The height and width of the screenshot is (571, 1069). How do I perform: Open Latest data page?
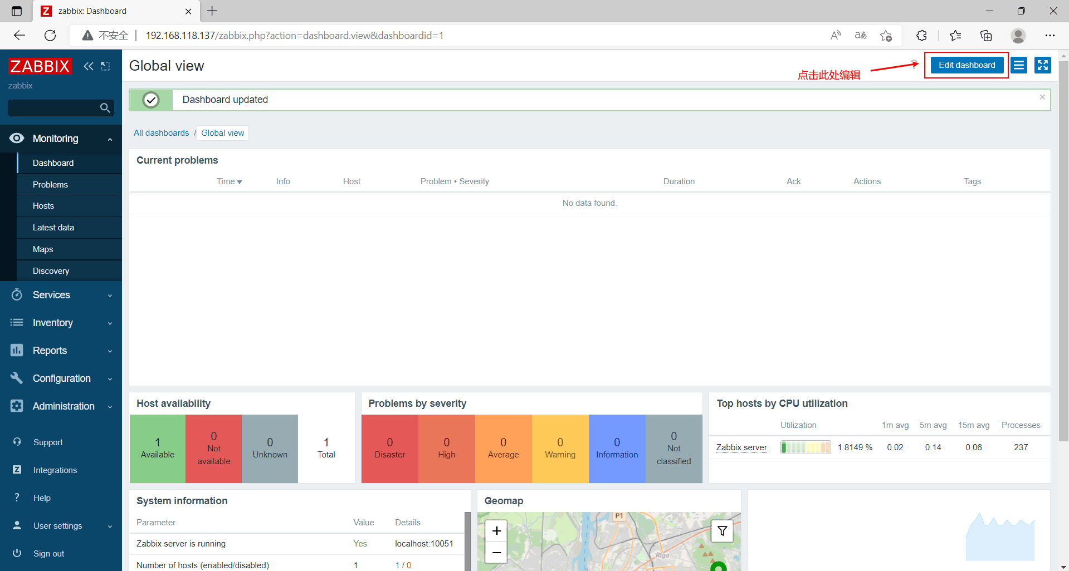70,228
